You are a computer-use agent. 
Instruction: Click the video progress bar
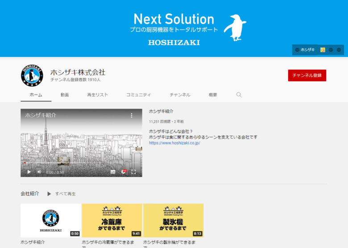point(82,163)
